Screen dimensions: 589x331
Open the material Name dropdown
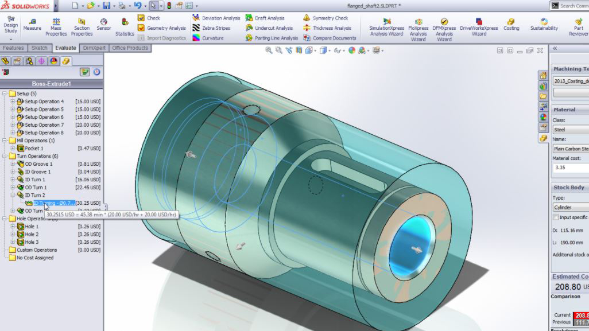[x=571, y=149]
